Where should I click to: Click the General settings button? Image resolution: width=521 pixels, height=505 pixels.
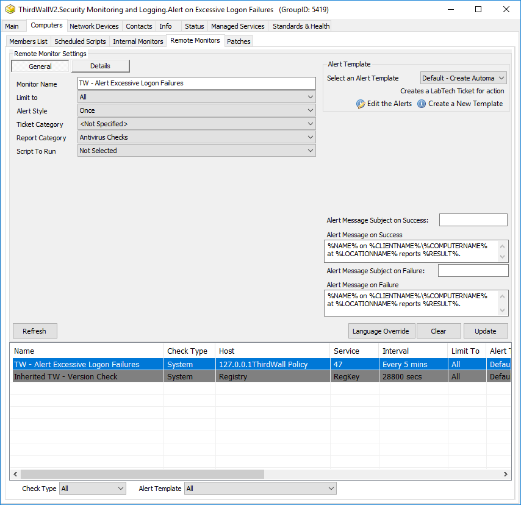tap(40, 66)
